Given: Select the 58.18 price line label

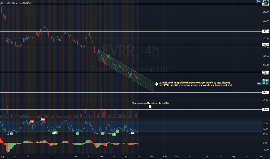Looking at the screenshot, I should (x=265, y=92).
